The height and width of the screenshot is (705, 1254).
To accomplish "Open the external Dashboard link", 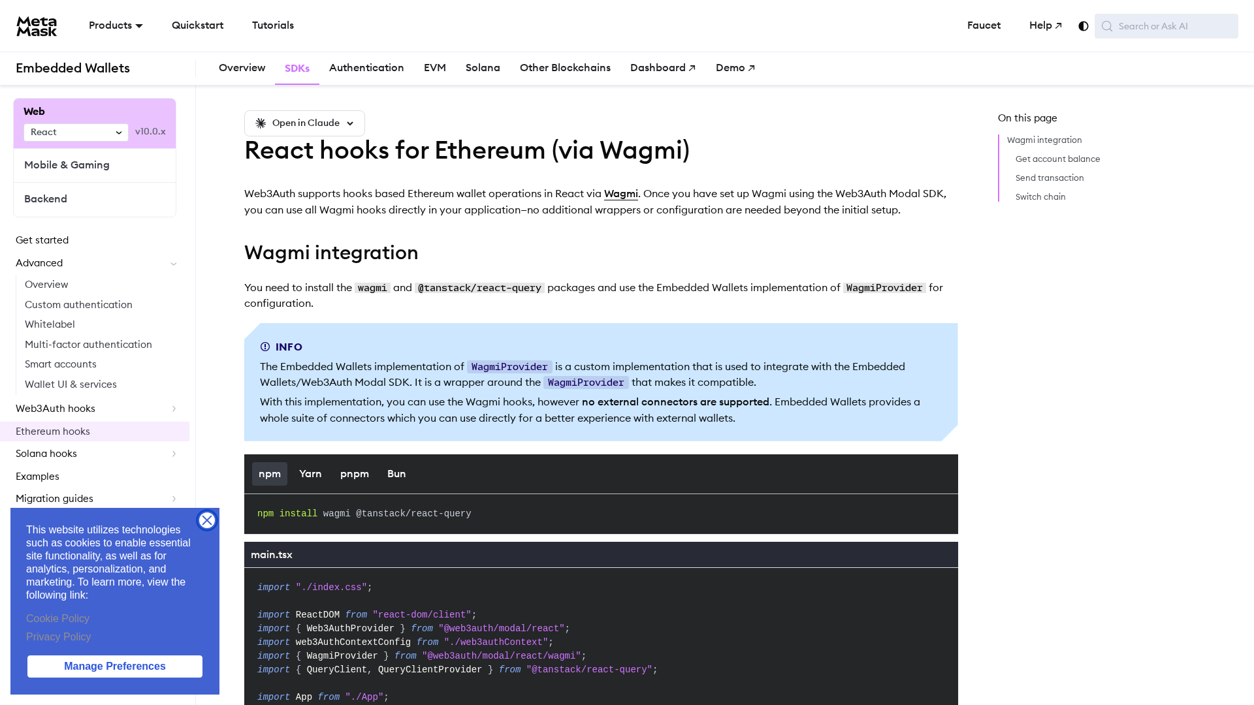I will click(x=663, y=68).
